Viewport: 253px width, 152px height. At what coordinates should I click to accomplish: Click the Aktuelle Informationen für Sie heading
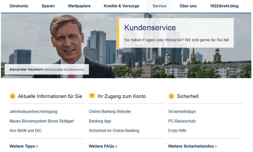coord(50,96)
